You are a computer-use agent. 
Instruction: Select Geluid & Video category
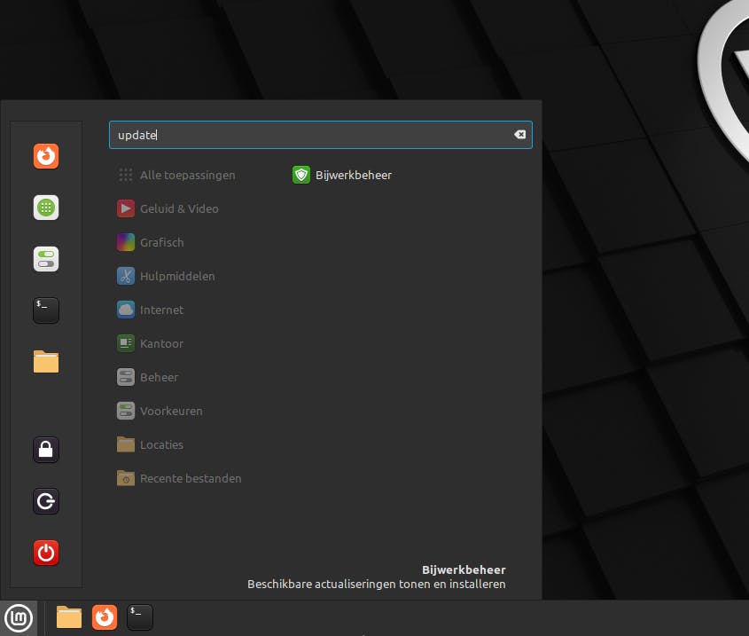pos(168,208)
